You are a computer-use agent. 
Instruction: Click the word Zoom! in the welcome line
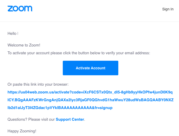pyautogui.click(x=35, y=45)
